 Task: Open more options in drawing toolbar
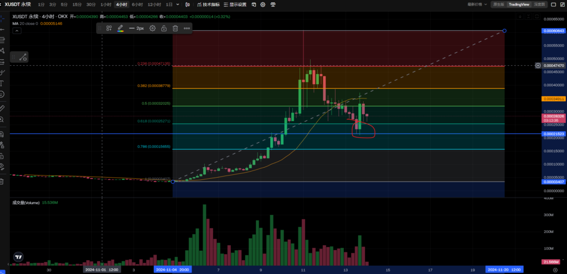(x=187, y=28)
